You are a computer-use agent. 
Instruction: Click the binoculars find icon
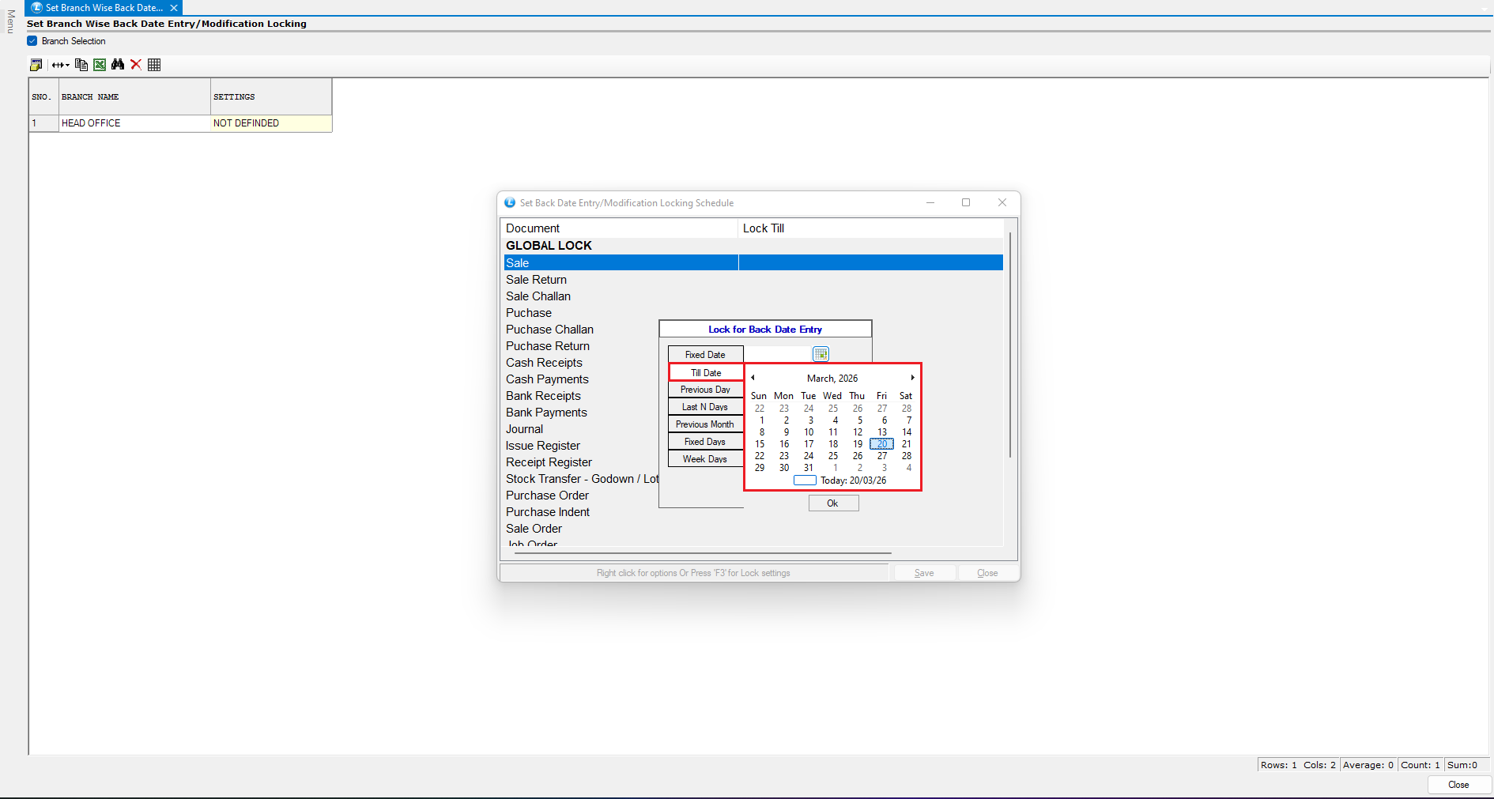[x=118, y=65]
